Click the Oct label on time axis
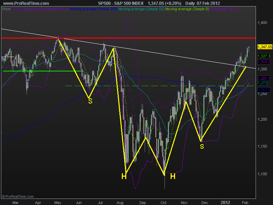The width and height of the screenshot is (273, 205). tap(163, 203)
